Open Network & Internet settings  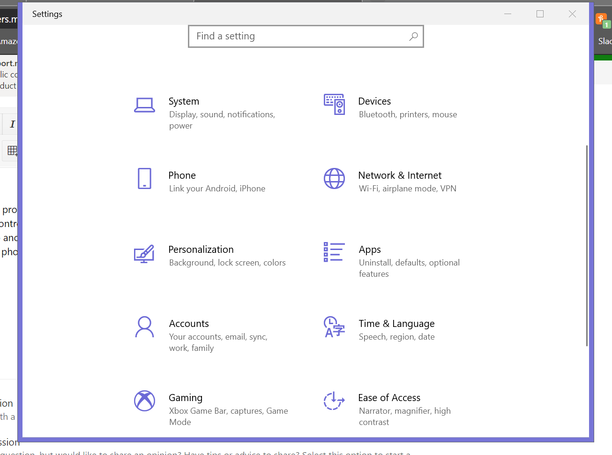click(x=400, y=175)
